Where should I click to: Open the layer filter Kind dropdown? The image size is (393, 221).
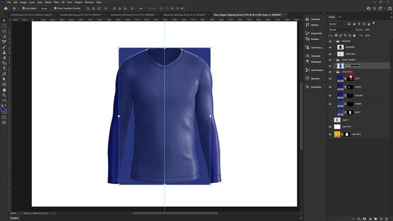pyautogui.click(x=337, y=24)
